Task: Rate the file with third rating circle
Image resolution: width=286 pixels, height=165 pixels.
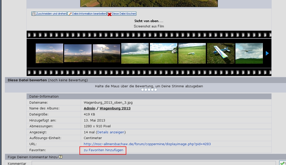Action: [x=149, y=90]
